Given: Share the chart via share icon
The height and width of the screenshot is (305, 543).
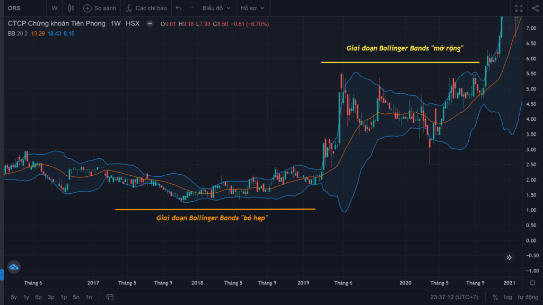Looking at the screenshot, I should click(536, 8).
